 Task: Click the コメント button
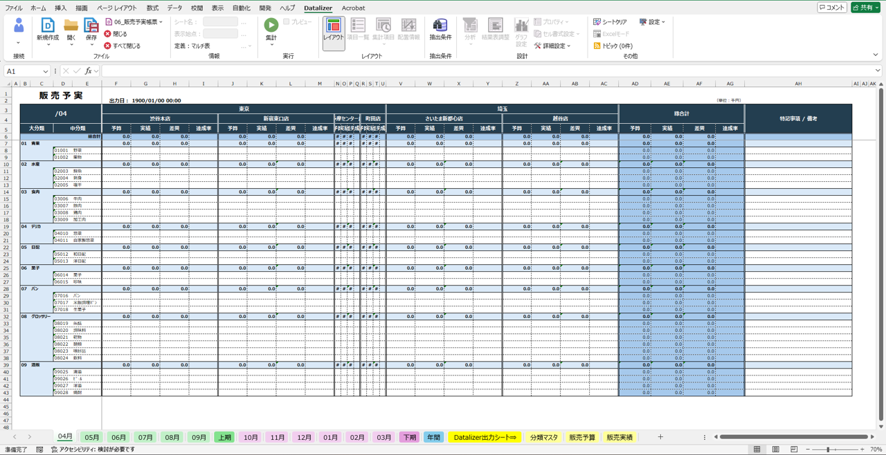coord(831,8)
